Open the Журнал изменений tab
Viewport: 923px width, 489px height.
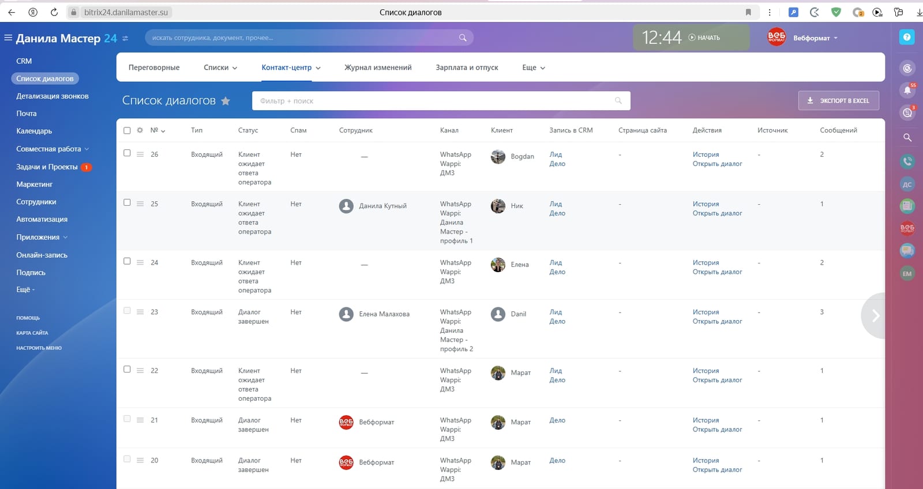point(378,67)
